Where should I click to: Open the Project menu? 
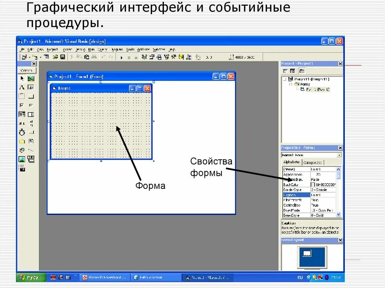point(52,50)
